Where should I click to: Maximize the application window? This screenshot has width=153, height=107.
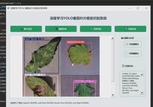137,8
